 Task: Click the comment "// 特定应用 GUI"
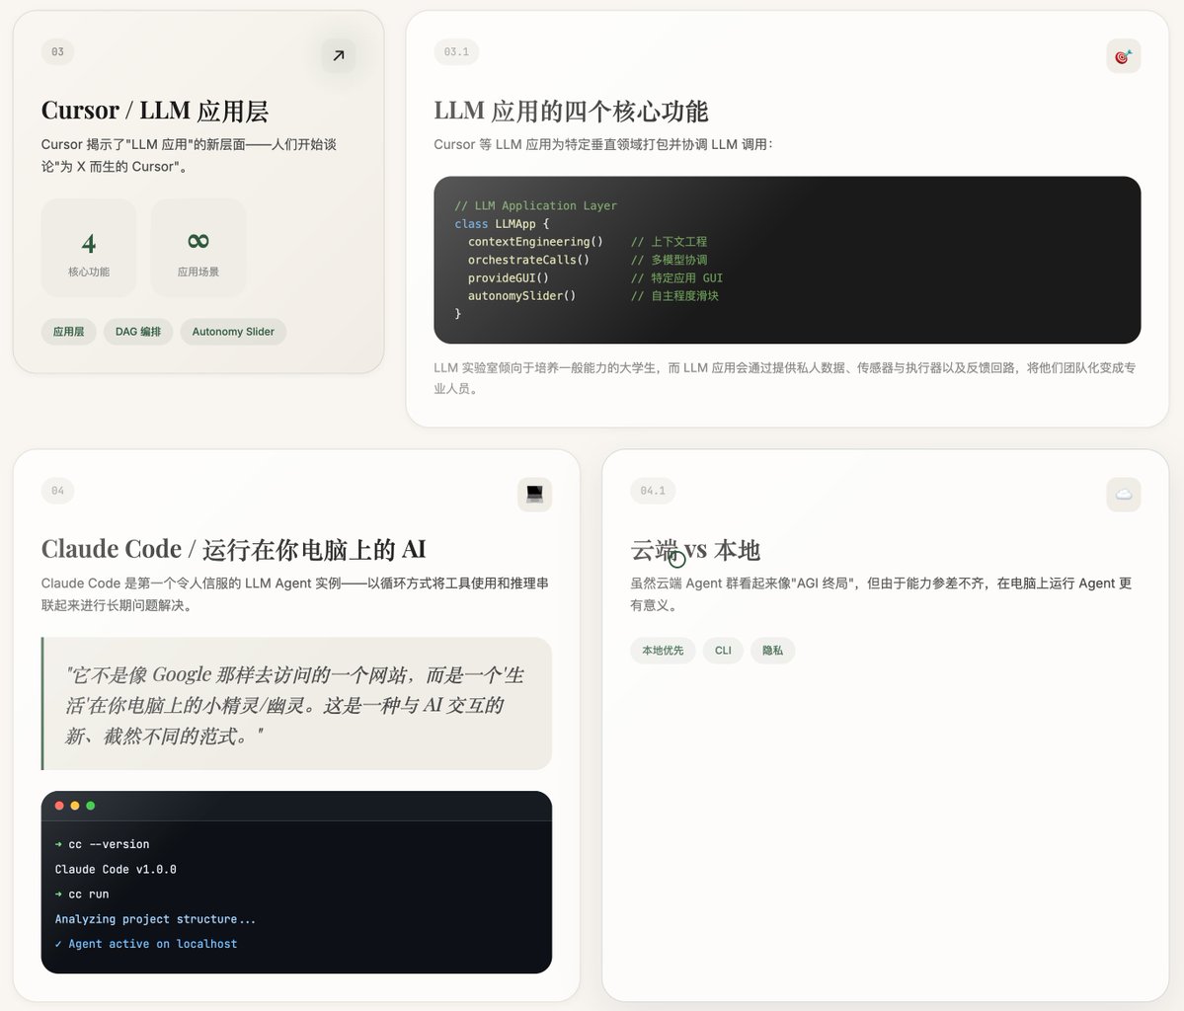[676, 277]
